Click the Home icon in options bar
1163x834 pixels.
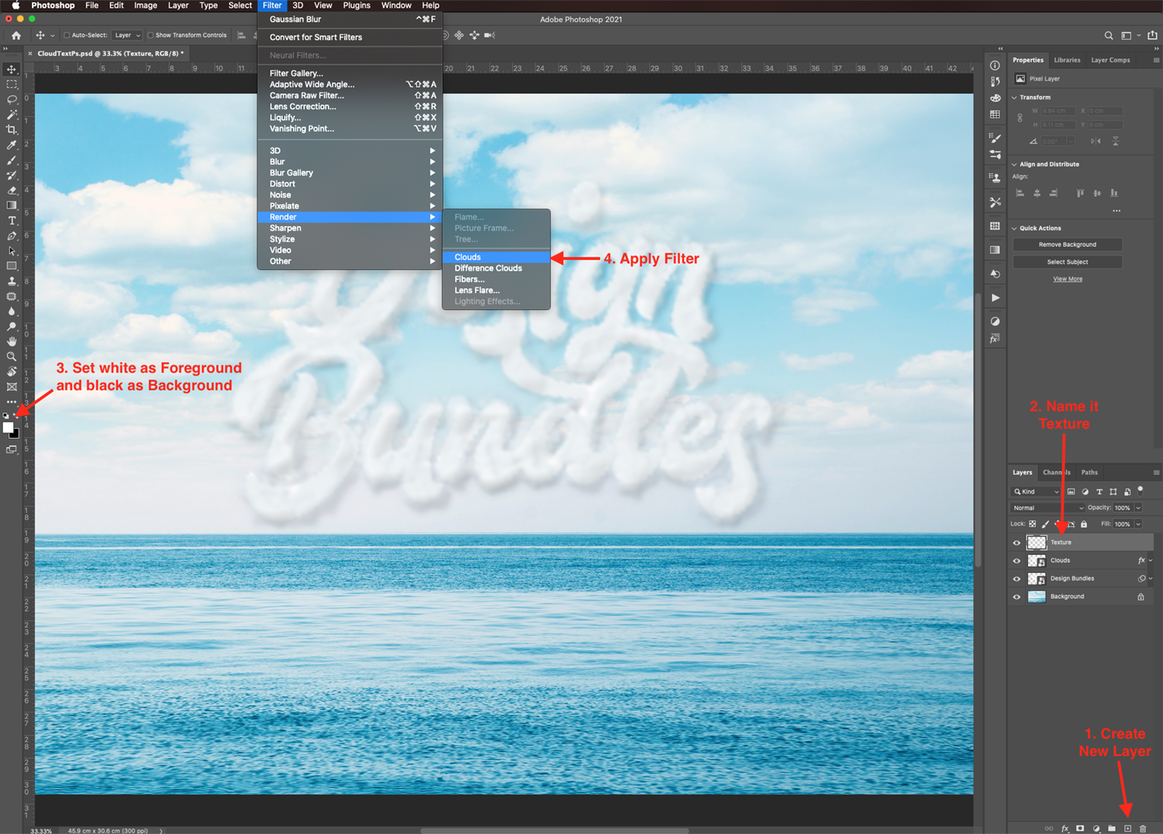tap(16, 35)
